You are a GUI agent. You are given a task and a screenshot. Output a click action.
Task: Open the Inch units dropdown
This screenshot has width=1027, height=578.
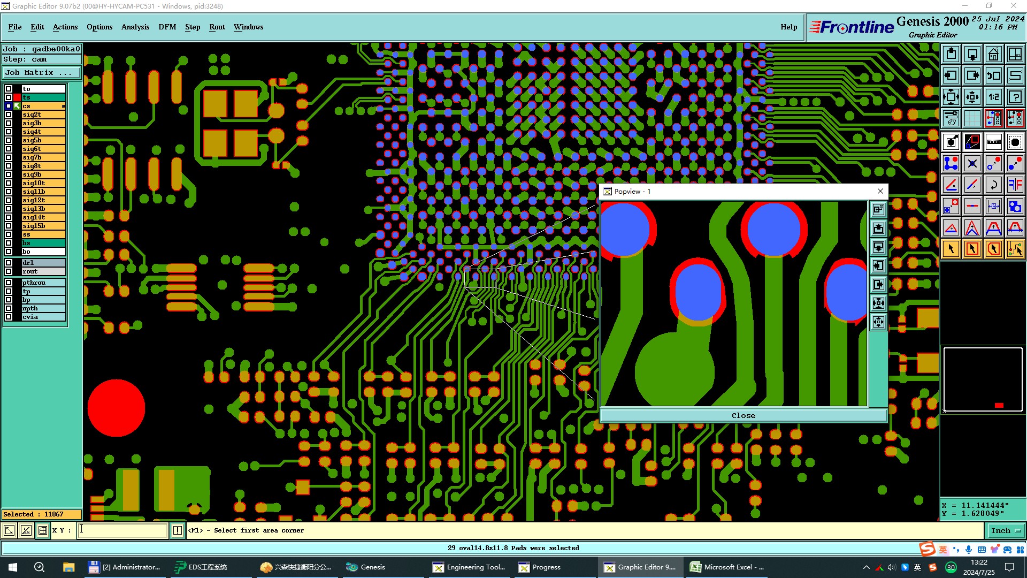[1006, 530]
